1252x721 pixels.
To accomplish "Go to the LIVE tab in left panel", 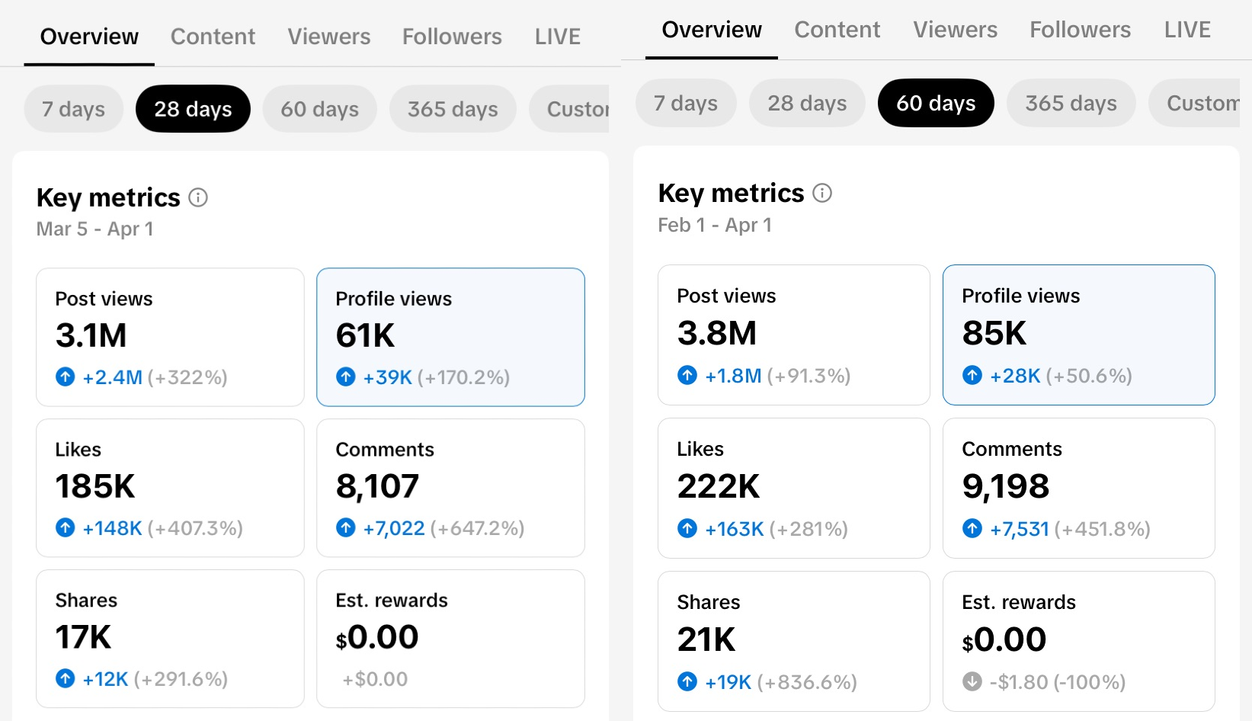I will point(557,37).
